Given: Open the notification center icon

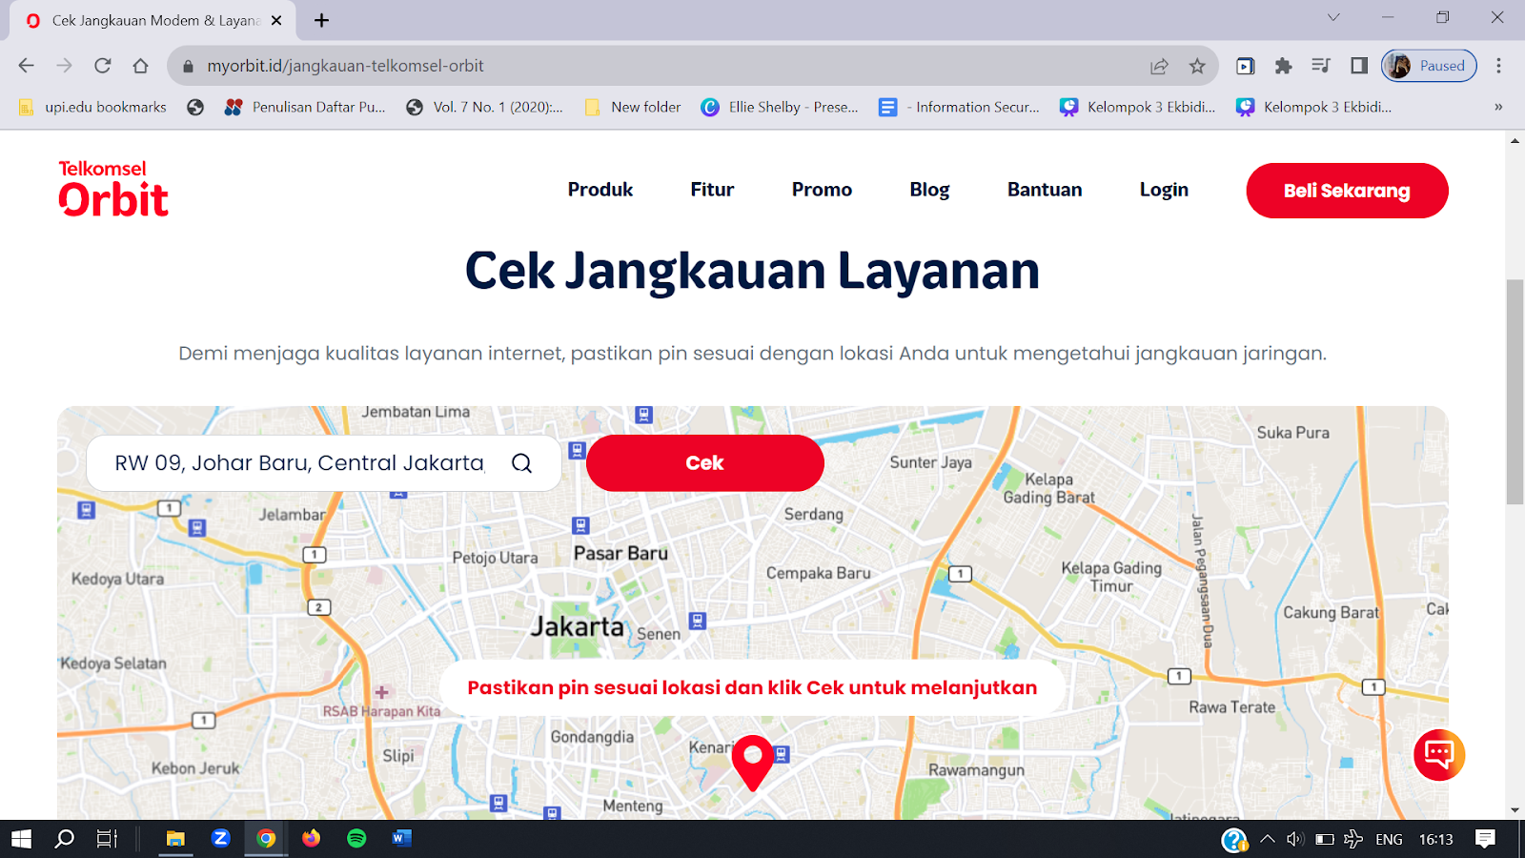Looking at the screenshot, I should click(x=1485, y=839).
